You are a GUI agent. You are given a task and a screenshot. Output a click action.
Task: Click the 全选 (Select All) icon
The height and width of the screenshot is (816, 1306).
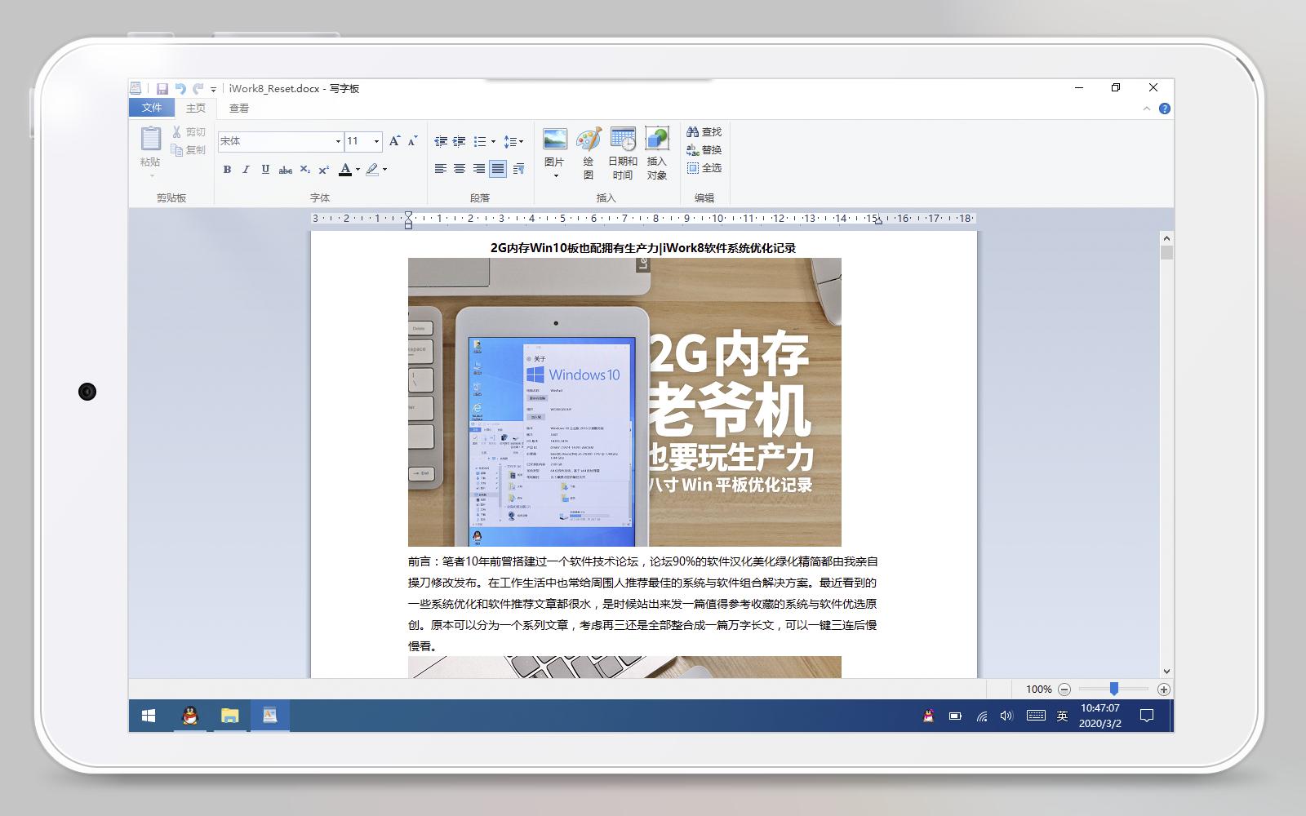705,166
